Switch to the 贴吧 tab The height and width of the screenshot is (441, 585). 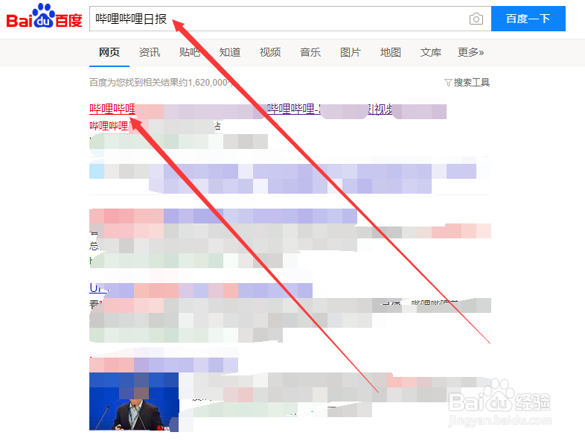pos(190,52)
